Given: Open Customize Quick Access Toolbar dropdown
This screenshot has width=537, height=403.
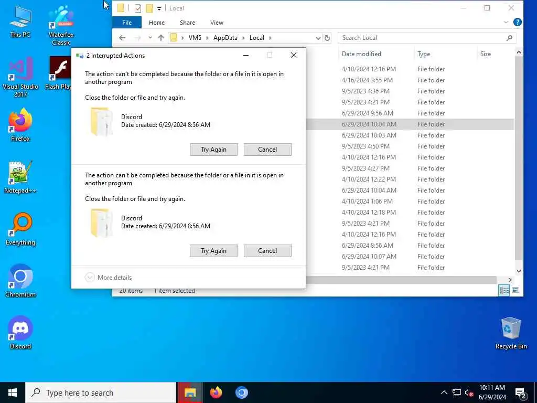Looking at the screenshot, I should click(x=159, y=8).
